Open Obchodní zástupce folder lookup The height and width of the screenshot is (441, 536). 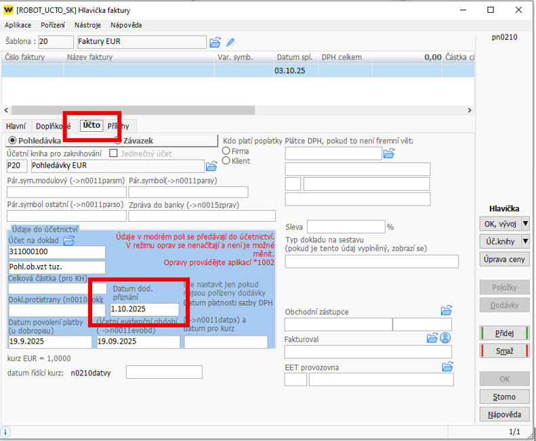(x=447, y=311)
